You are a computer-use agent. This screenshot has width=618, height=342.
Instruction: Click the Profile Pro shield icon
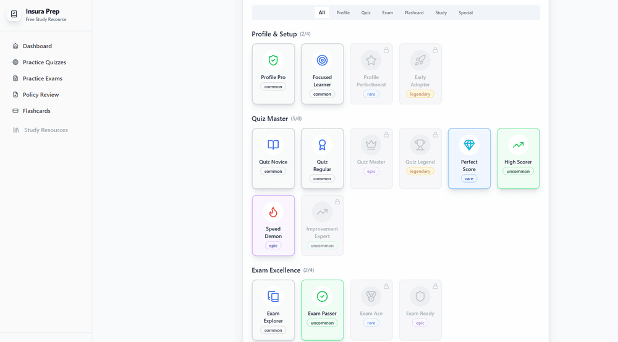(273, 60)
